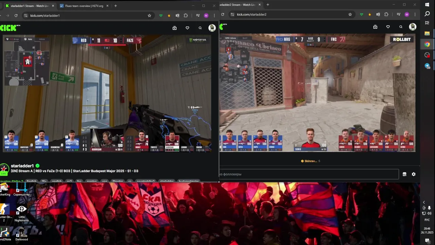
Task: Click Skinrav pinned chat item
Action: pyautogui.click(x=311, y=161)
